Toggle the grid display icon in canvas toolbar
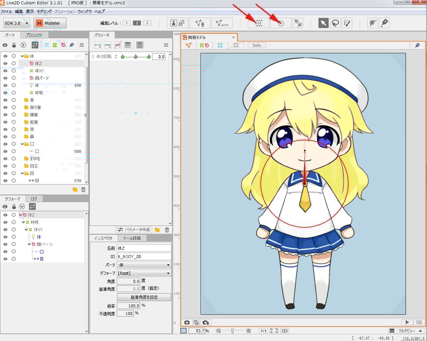This screenshot has height=341, width=427. (236, 45)
